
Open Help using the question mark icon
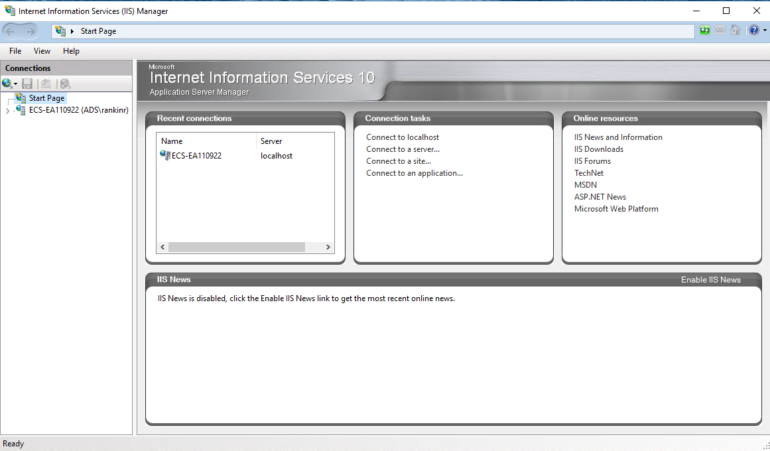tap(754, 30)
